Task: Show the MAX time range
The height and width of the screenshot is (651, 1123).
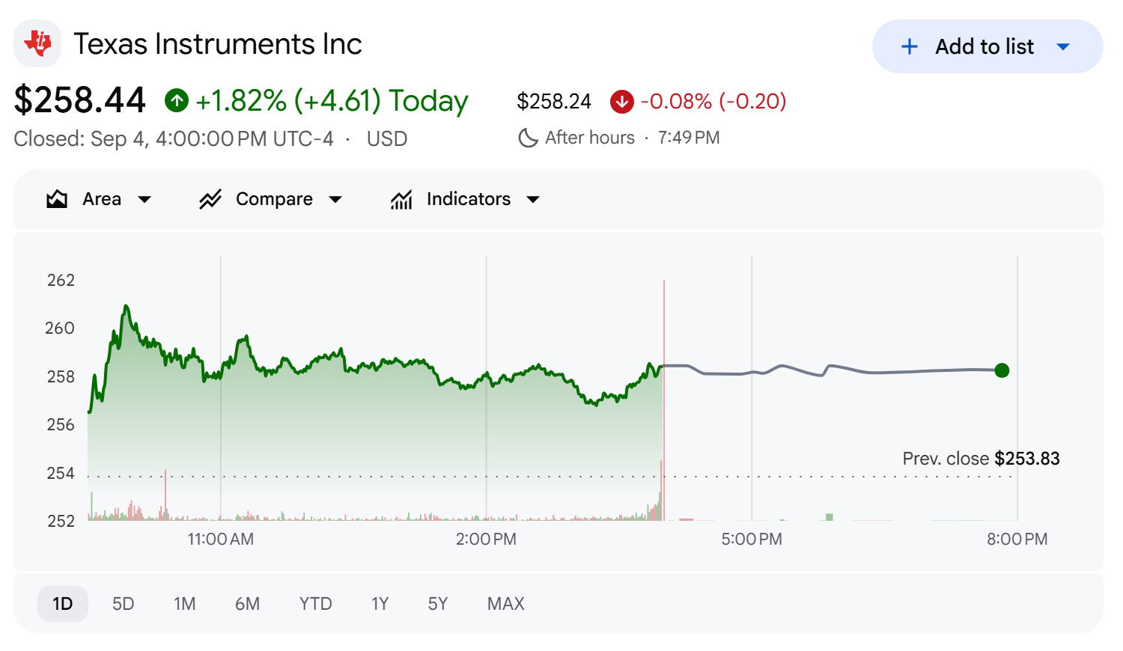Action: (x=505, y=603)
